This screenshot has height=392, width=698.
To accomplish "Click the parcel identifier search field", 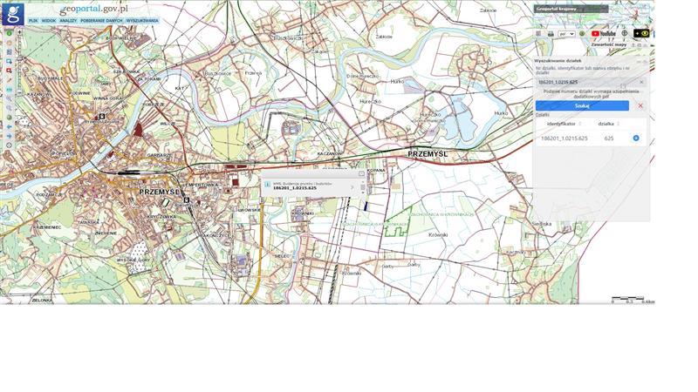I will click(x=580, y=82).
